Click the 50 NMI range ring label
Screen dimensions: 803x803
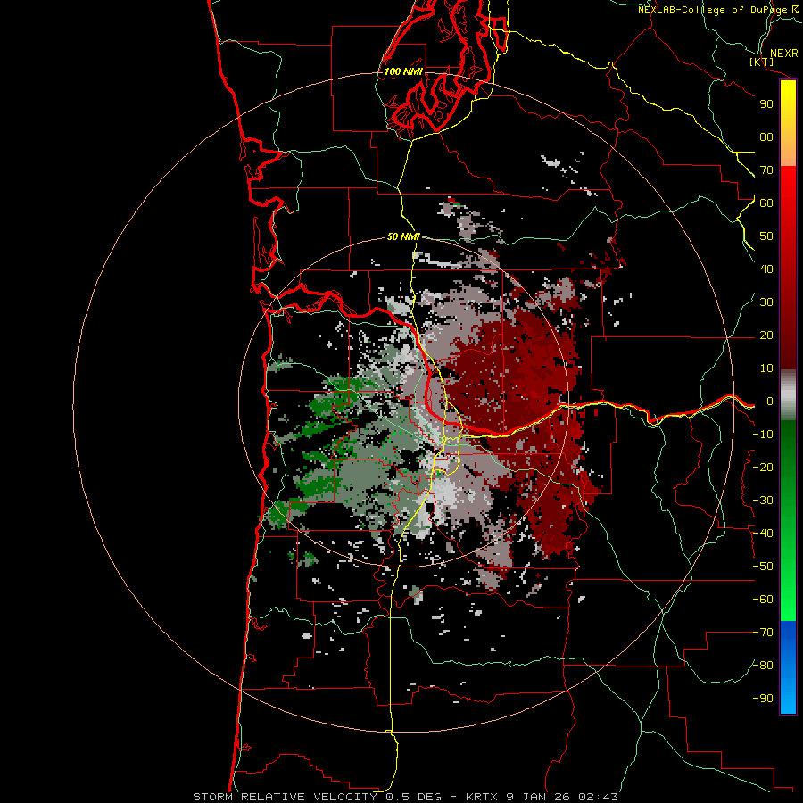(x=403, y=236)
